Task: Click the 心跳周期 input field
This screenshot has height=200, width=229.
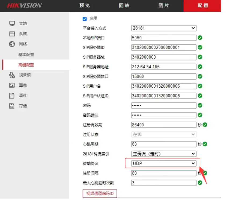Action: (x=164, y=144)
